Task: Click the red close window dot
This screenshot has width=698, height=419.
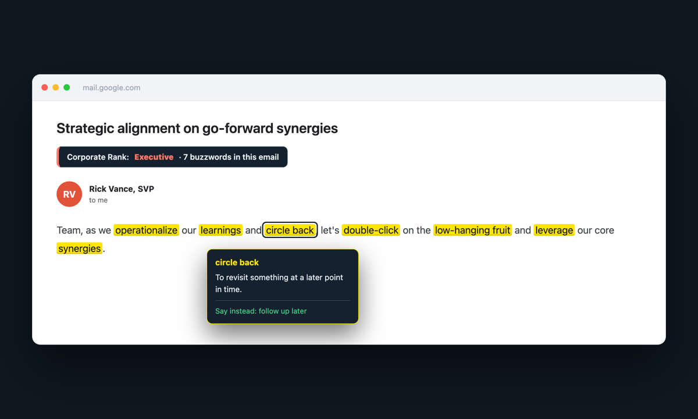Action: tap(45, 87)
